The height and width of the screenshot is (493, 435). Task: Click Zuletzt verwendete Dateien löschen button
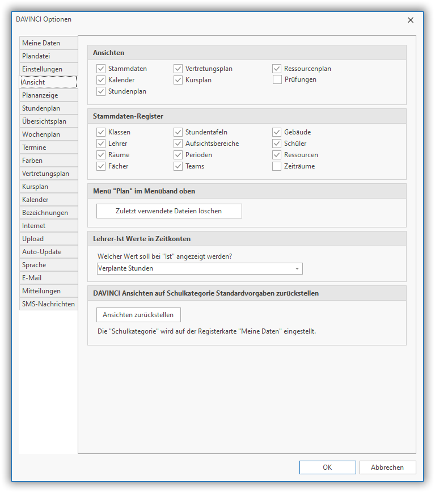click(169, 211)
